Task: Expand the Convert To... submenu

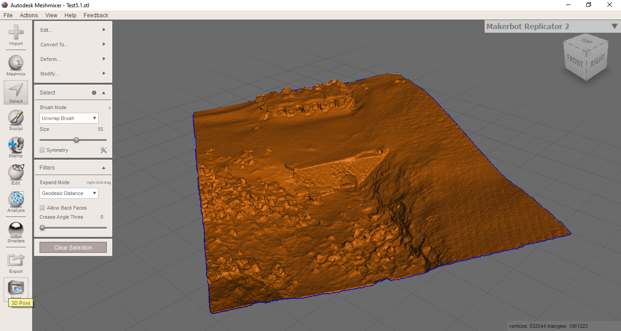Action: (x=73, y=45)
